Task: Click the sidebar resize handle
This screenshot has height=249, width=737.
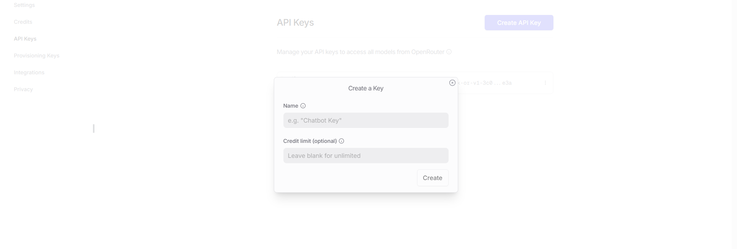Action: coord(94,128)
